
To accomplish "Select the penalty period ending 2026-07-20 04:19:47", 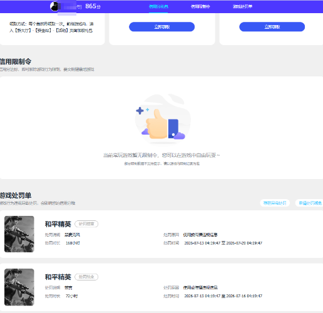I will [223, 243].
